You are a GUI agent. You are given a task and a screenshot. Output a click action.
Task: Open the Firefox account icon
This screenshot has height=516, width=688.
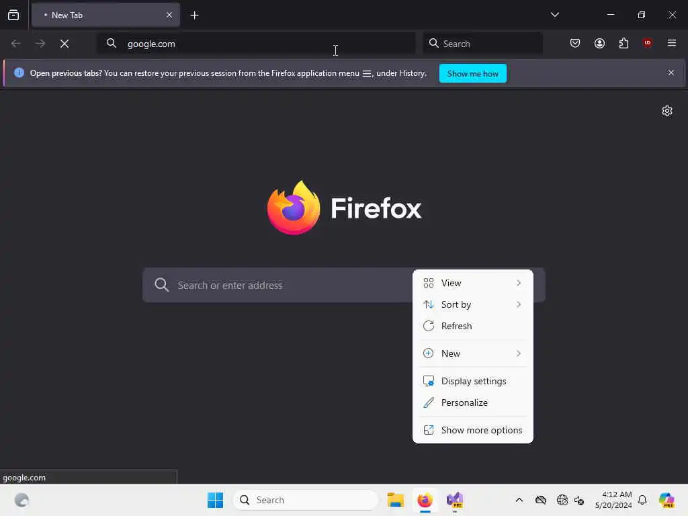click(599, 43)
